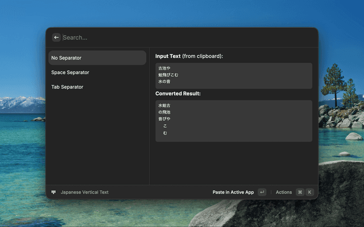Click the converted vertical text box

234,121
